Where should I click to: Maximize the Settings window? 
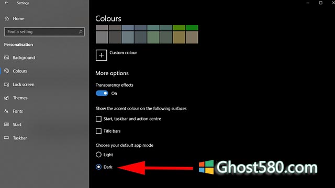coord(321,3)
